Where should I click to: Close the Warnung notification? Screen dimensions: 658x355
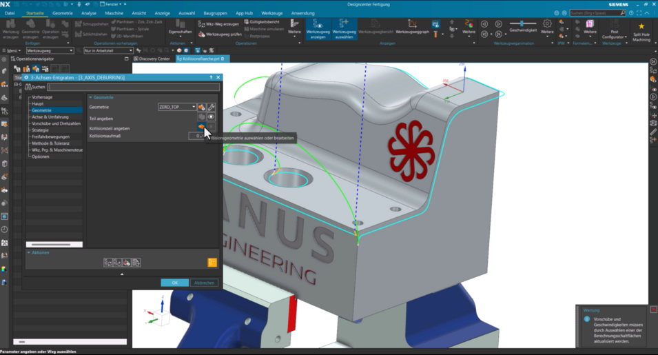point(653,310)
